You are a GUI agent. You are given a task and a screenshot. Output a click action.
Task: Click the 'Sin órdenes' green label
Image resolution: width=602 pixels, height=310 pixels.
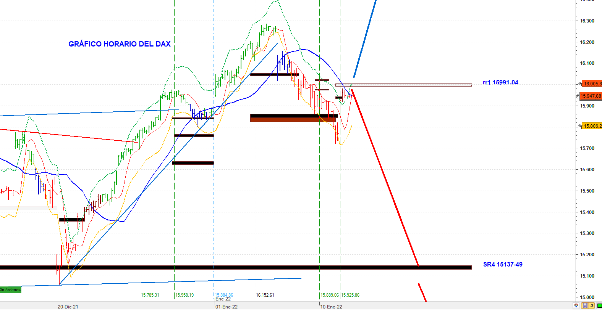[x=10, y=290]
